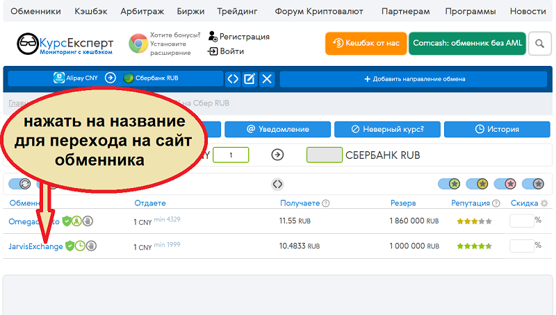This screenshot has height=315, width=556.
Task: Toggle the green star reputation filter
Action: (x=449, y=184)
